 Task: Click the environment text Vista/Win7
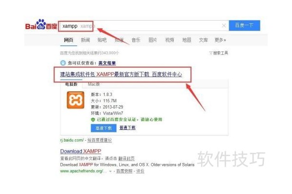pyautogui.click(x=113, y=113)
